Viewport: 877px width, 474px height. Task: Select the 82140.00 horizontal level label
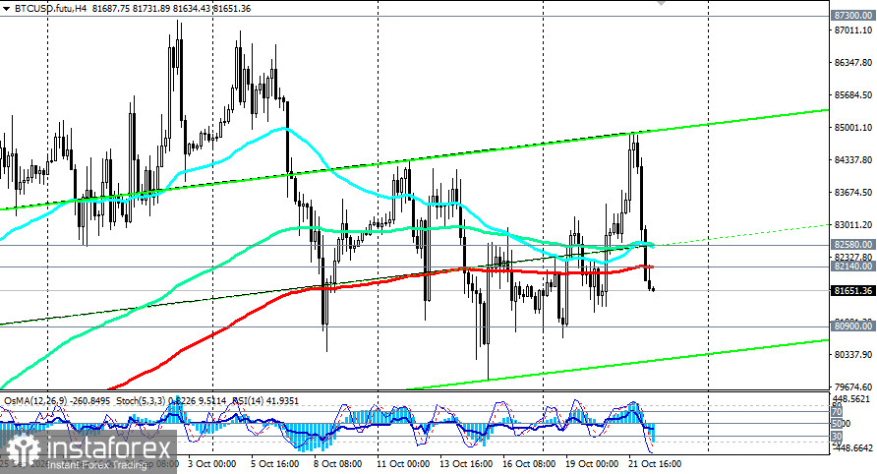tap(852, 267)
